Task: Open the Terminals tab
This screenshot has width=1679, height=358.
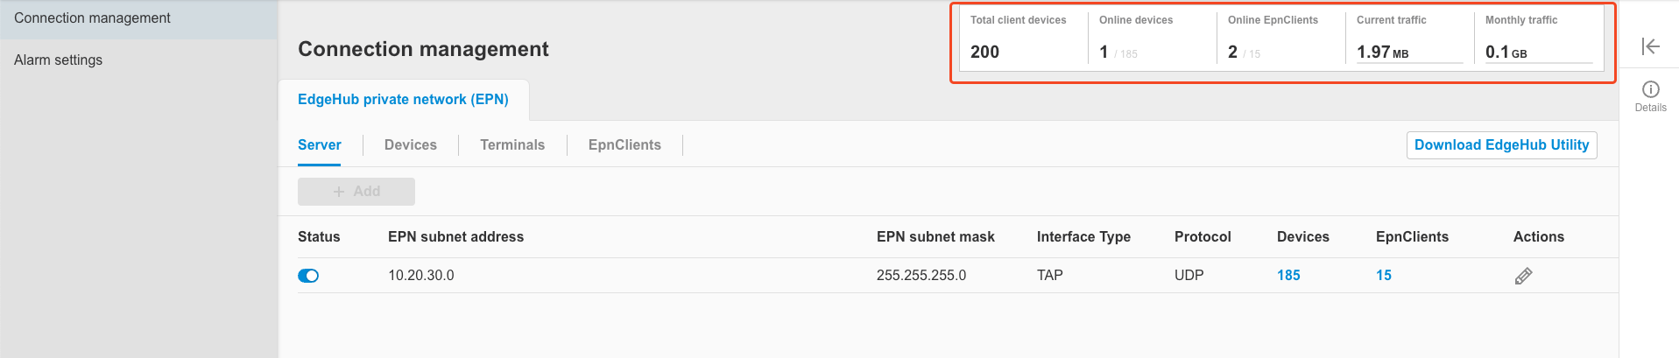Action: [x=511, y=145]
